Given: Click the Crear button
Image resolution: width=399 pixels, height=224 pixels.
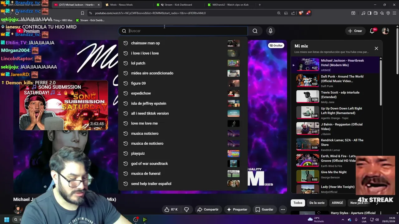Looking at the screenshot, I should (355, 31).
